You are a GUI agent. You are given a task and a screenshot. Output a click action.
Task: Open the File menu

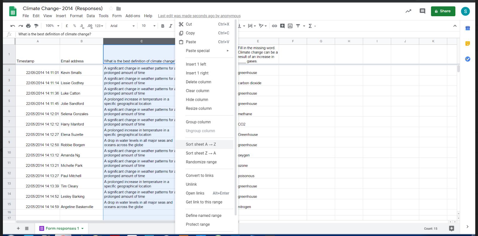tap(26, 16)
